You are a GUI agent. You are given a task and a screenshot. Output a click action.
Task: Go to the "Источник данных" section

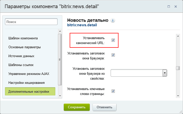[21, 56]
